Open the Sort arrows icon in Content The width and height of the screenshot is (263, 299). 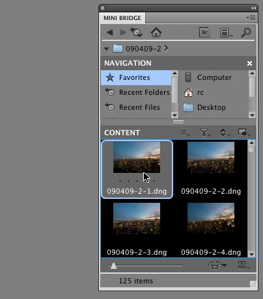coord(224,133)
